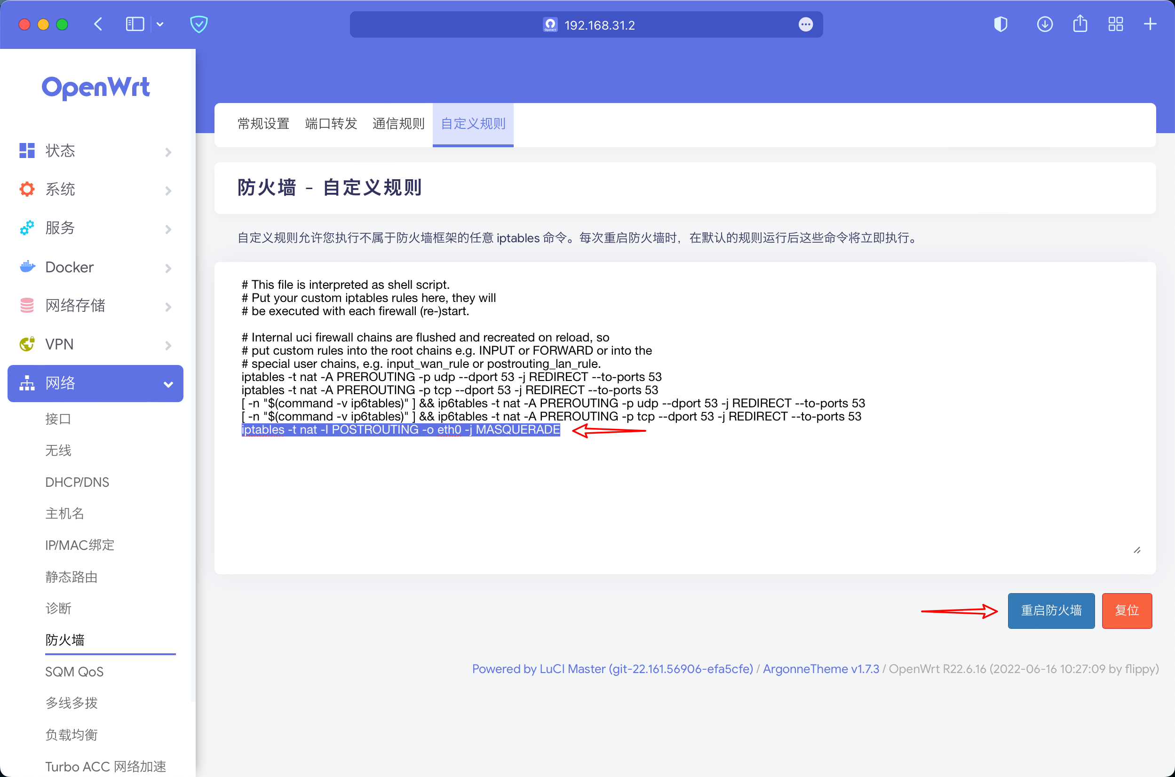Open the DHCP/DNS submenu item
Viewport: 1175px width, 777px height.
(77, 482)
